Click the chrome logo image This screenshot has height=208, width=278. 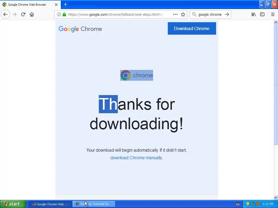[137, 75]
